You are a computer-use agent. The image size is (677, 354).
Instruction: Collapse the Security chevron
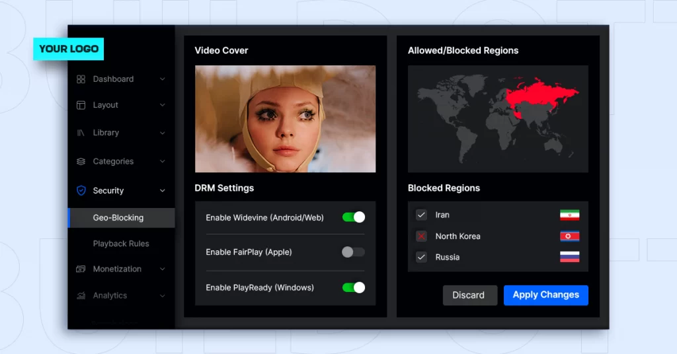(163, 191)
